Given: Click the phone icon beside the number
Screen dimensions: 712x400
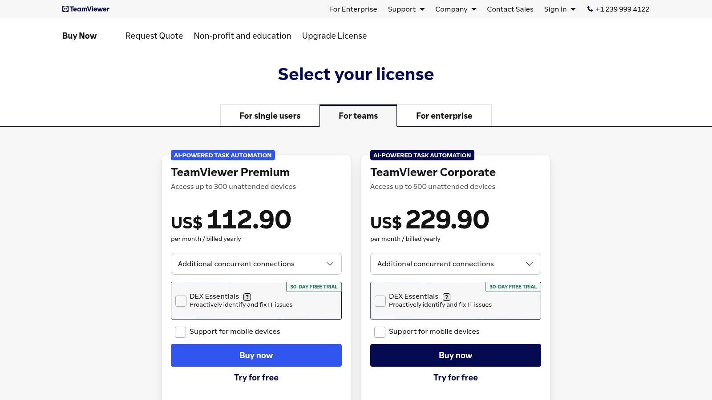Looking at the screenshot, I should coord(590,9).
